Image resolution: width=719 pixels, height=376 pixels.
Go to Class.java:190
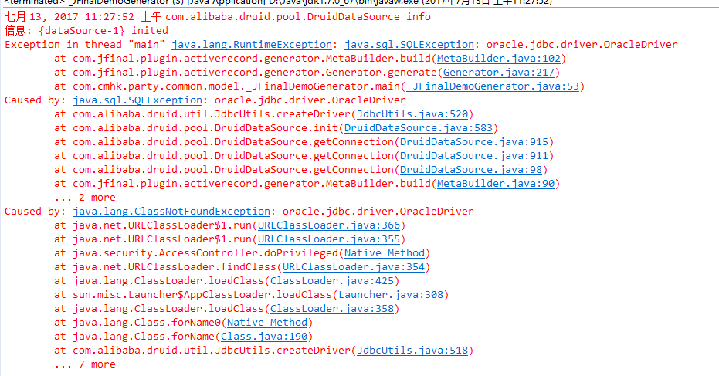click(264, 337)
